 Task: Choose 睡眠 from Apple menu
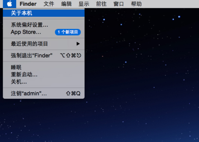tap(44, 67)
